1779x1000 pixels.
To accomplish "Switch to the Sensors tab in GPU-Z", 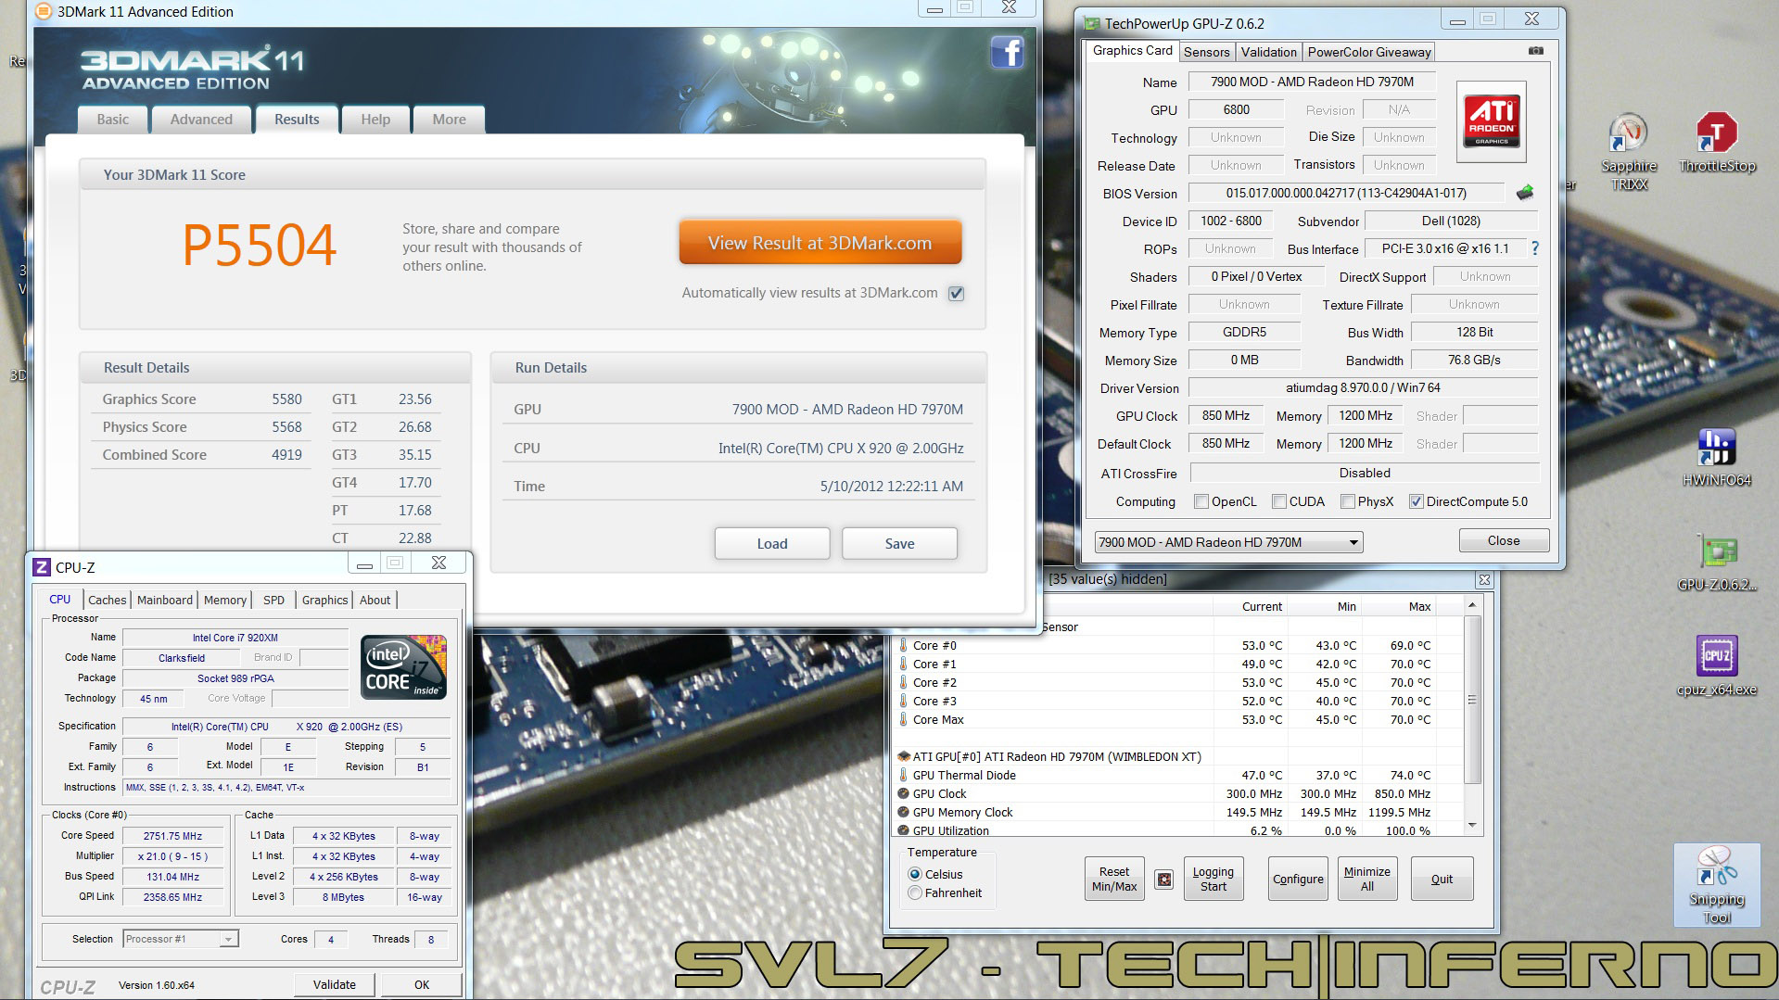I will coord(1206,52).
